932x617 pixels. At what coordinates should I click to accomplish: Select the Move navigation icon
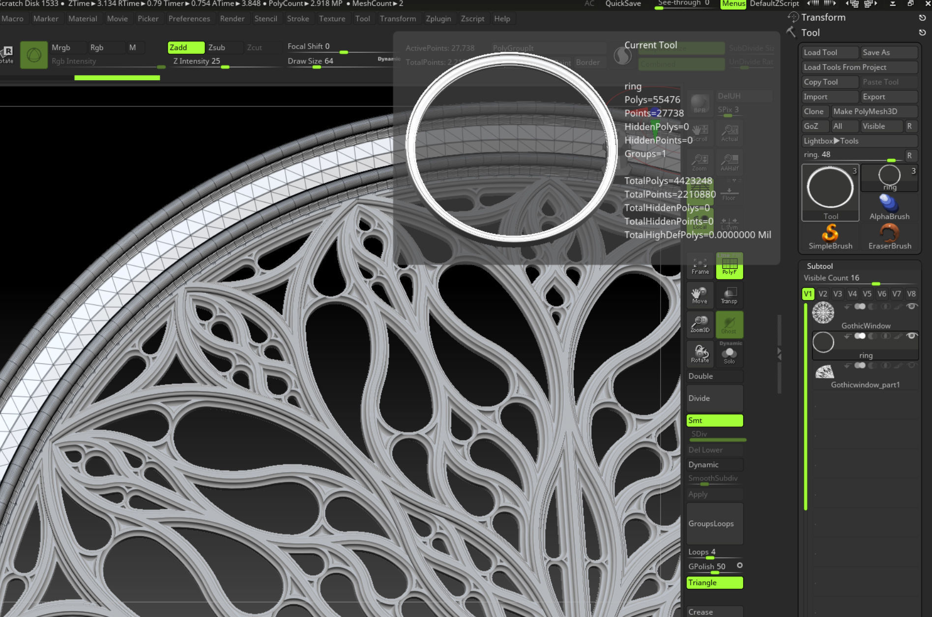pyautogui.click(x=700, y=295)
